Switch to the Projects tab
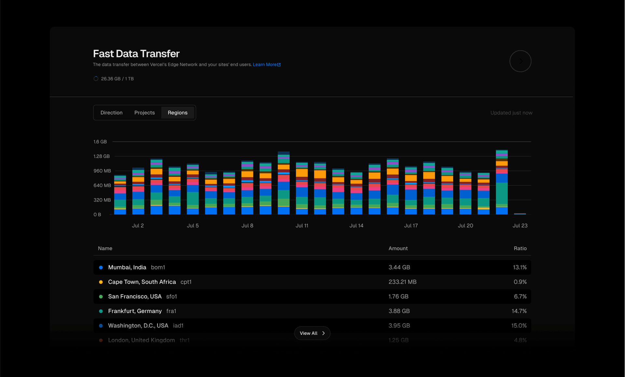The height and width of the screenshot is (377, 625). [x=145, y=113]
